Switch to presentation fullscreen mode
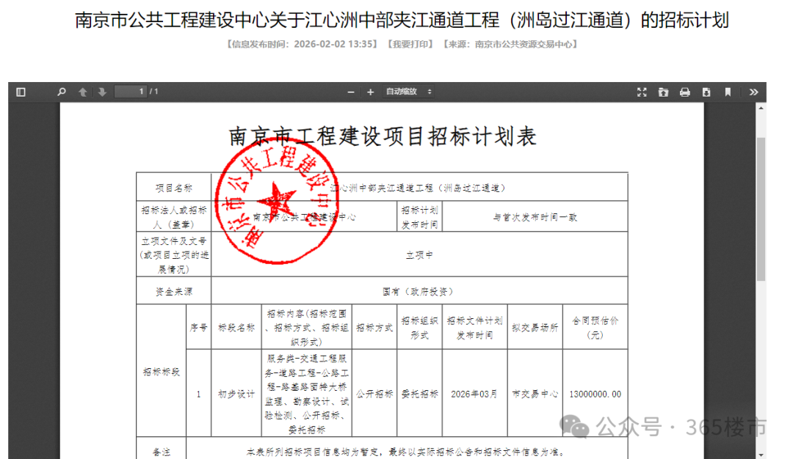The image size is (793, 459). [642, 92]
